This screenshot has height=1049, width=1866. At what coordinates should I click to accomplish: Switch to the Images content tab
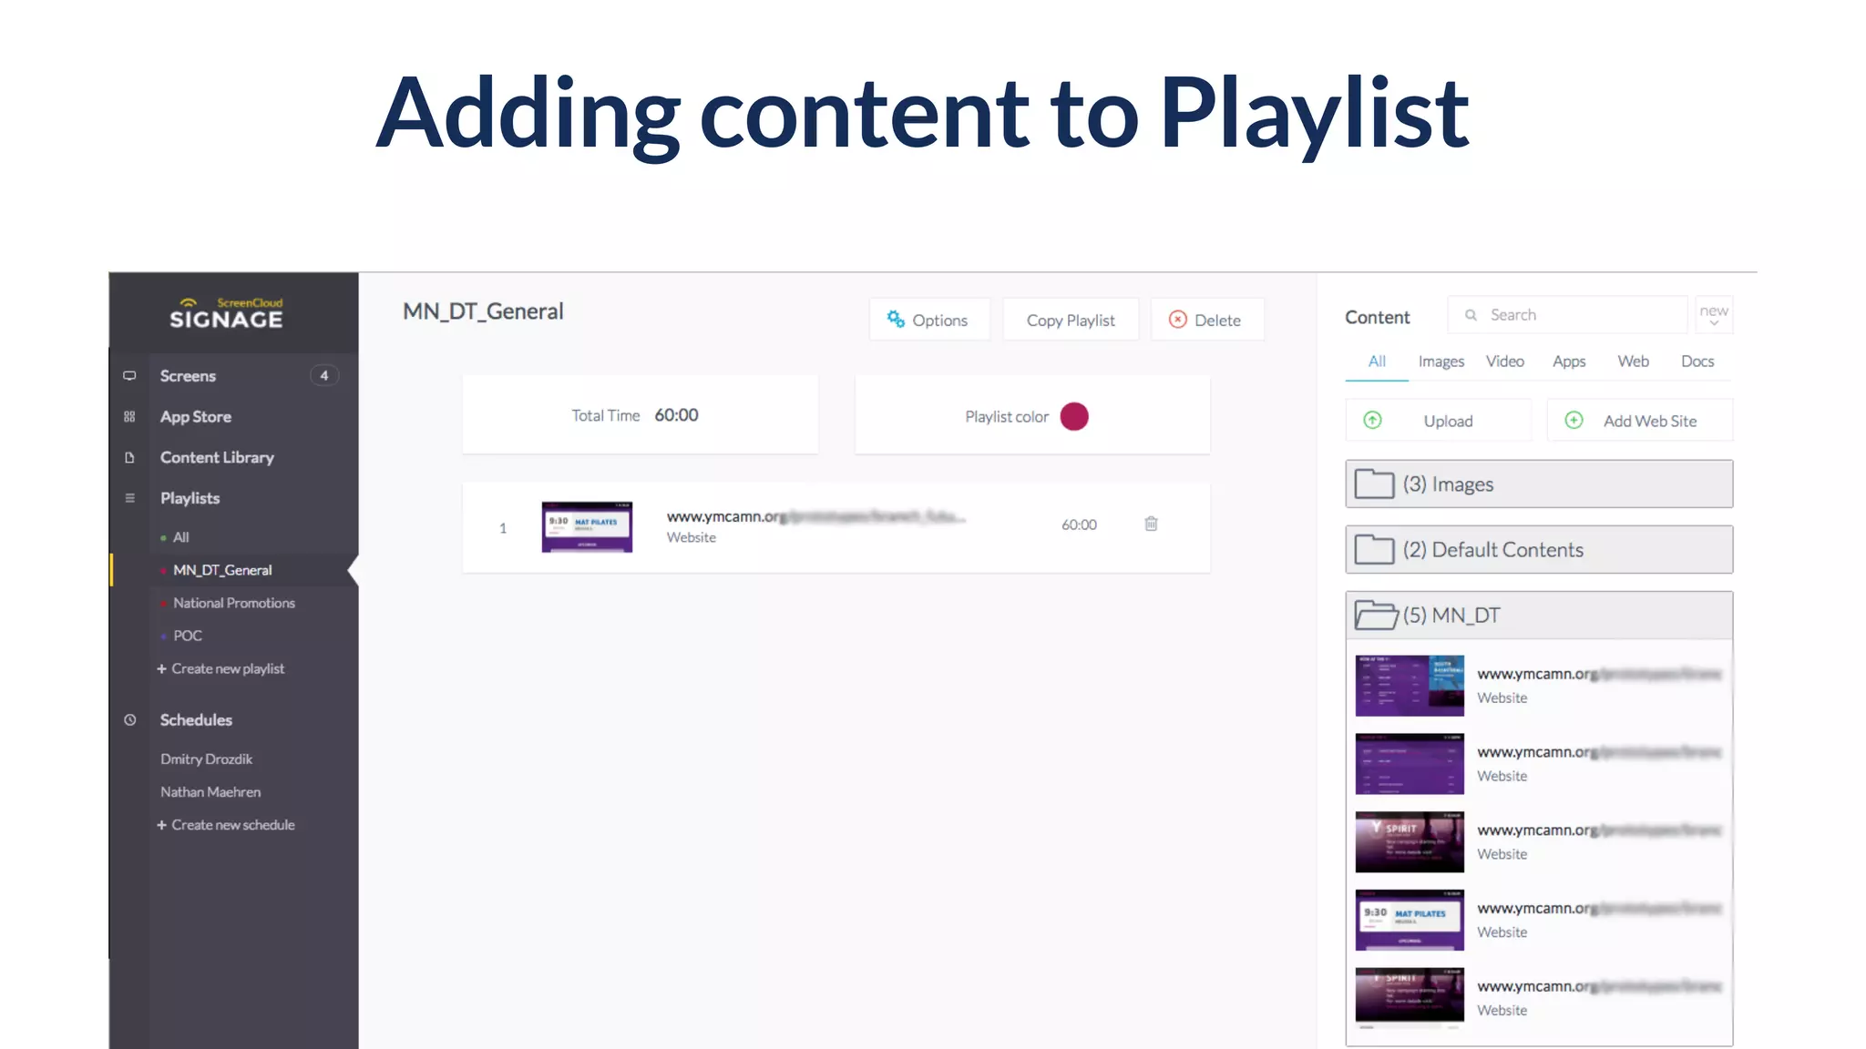tap(1441, 362)
